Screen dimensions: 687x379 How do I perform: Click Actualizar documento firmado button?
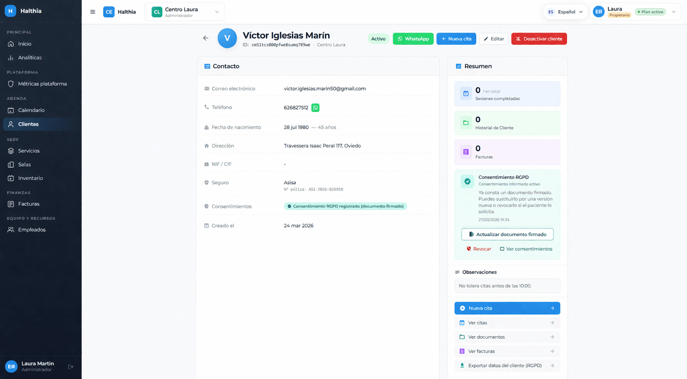pyautogui.click(x=507, y=234)
